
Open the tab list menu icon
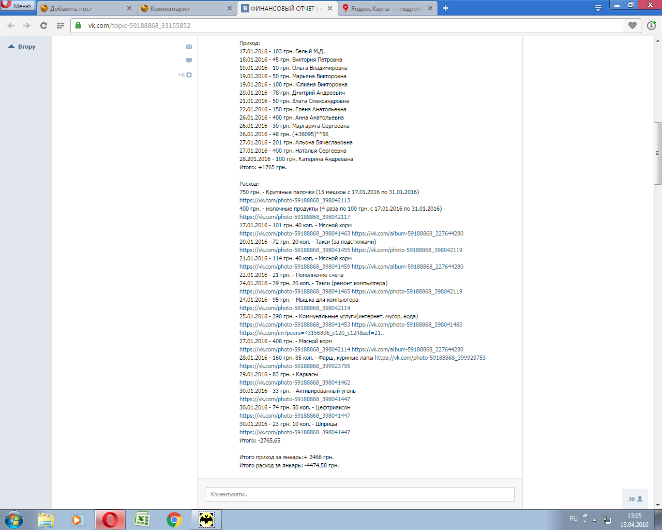pyautogui.click(x=598, y=8)
